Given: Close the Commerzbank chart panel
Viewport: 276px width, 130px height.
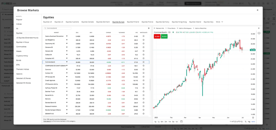Looking at the screenshot, I should (x=259, y=28).
